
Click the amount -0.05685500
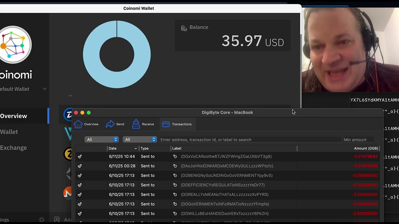[x=365, y=175]
